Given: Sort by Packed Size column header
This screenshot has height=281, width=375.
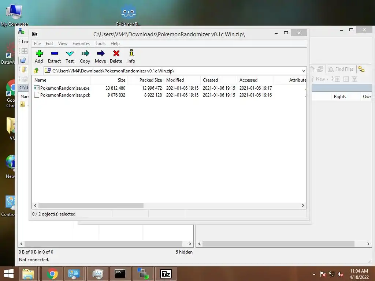Looking at the screenshot, I should 145,80.
